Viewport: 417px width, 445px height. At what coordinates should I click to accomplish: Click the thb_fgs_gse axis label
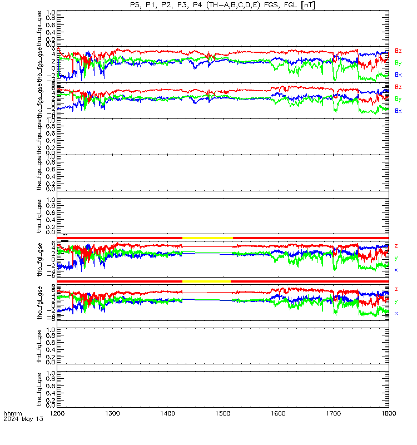(x=39, y=65)
